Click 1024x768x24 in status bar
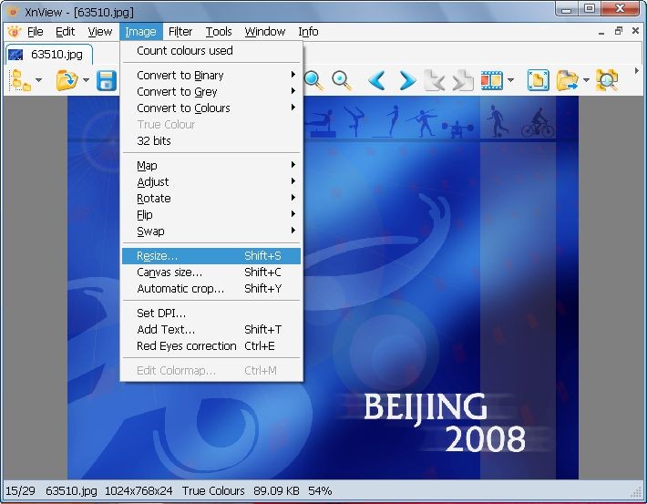This screenshot has height=504, width=647. click(139, 491)
